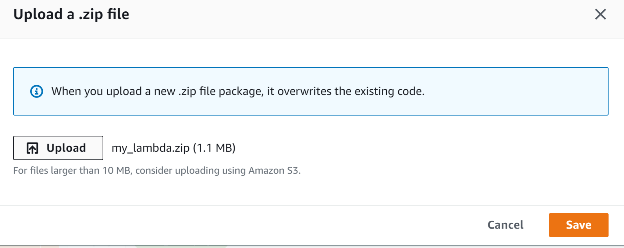Viewport: 624px width, 248px height.
Task: Click the word 'file' in the dialog title
Action: [118, 14]
